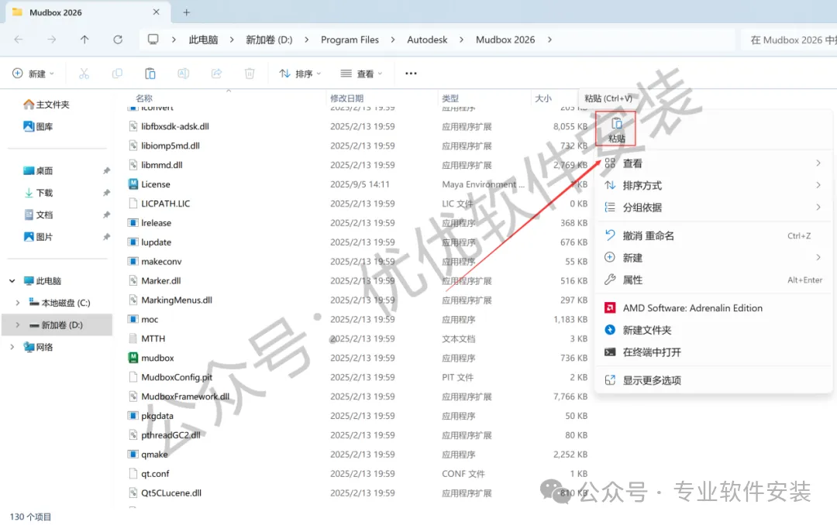Open the three-dot more options menu
Image resolution: width=837 pixels, height=525 pixels.
point(411,74)
